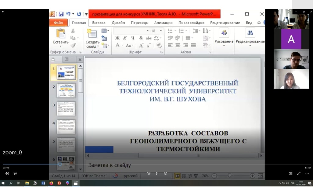Click the character spacing AV icon
Viewport: 313px width, 187px height.
(x=156, y=38)
